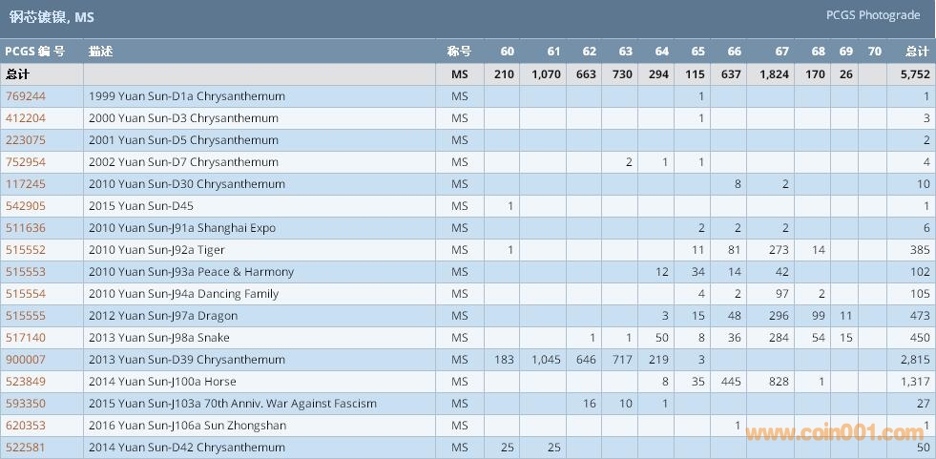Select the 517140 Snake coin link

tap(26, 338)
